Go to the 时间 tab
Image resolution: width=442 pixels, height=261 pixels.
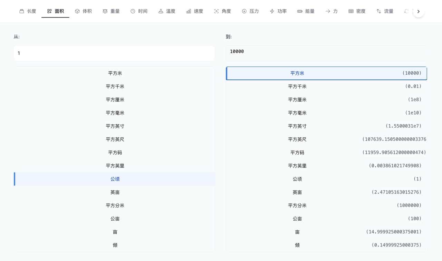139,11
